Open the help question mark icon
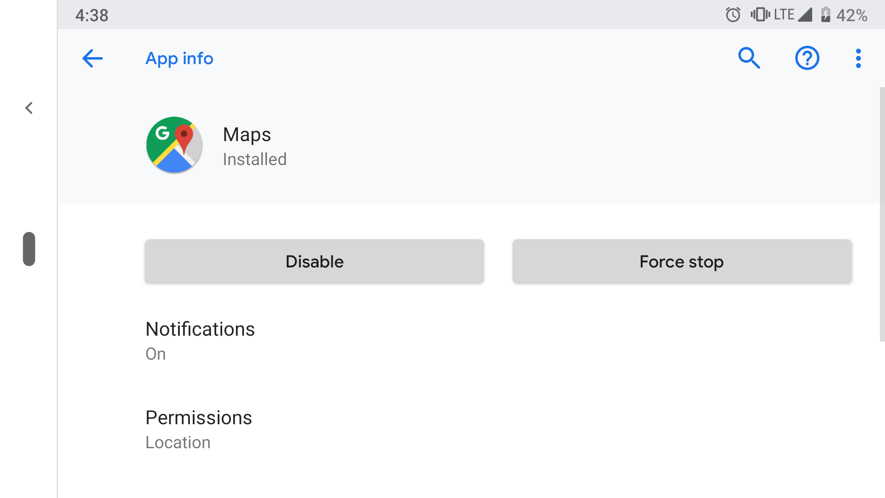Image resolution: width=885 pixels, height=498 pixels. point(807,59)
